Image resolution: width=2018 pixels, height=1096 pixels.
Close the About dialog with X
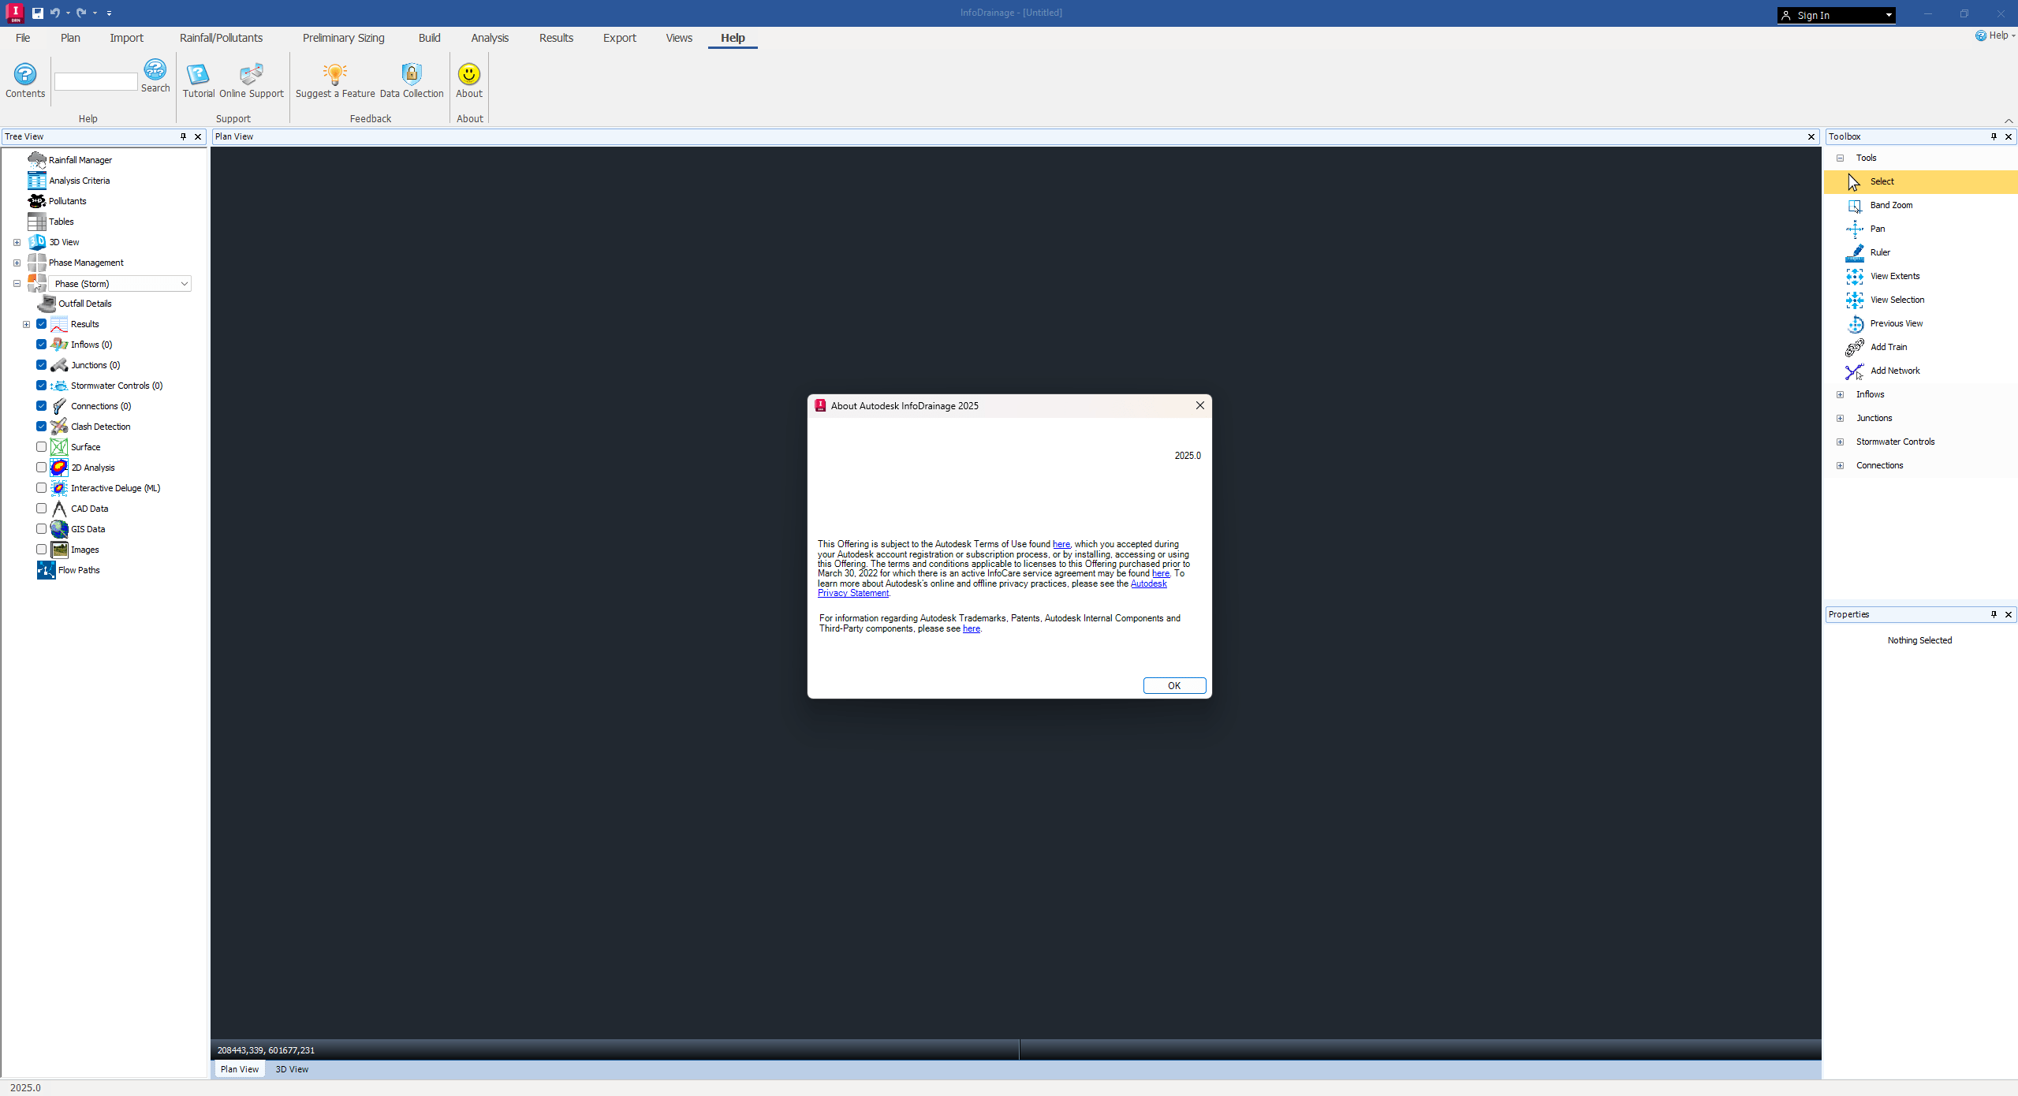(x=1200, y=405)
